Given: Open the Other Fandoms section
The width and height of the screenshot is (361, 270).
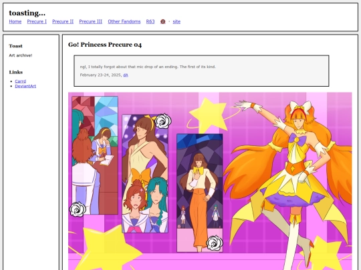Looking at the screenshot, I should tap(124, 21).
